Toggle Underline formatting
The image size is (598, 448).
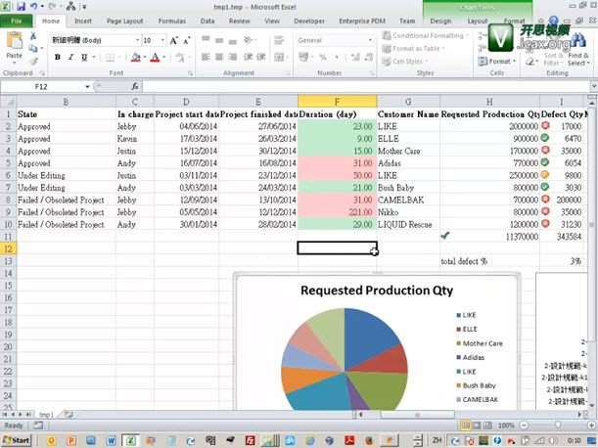click(85, 58)
